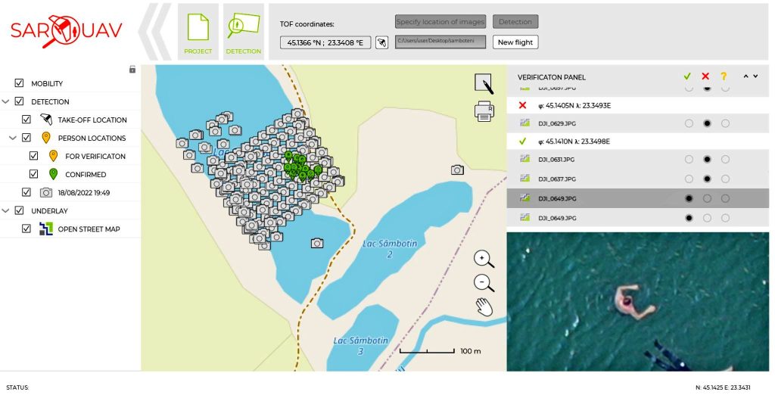Screen dimensions: 775x395
Task: Select the map drawing selection tool
Action: point(484,84)
